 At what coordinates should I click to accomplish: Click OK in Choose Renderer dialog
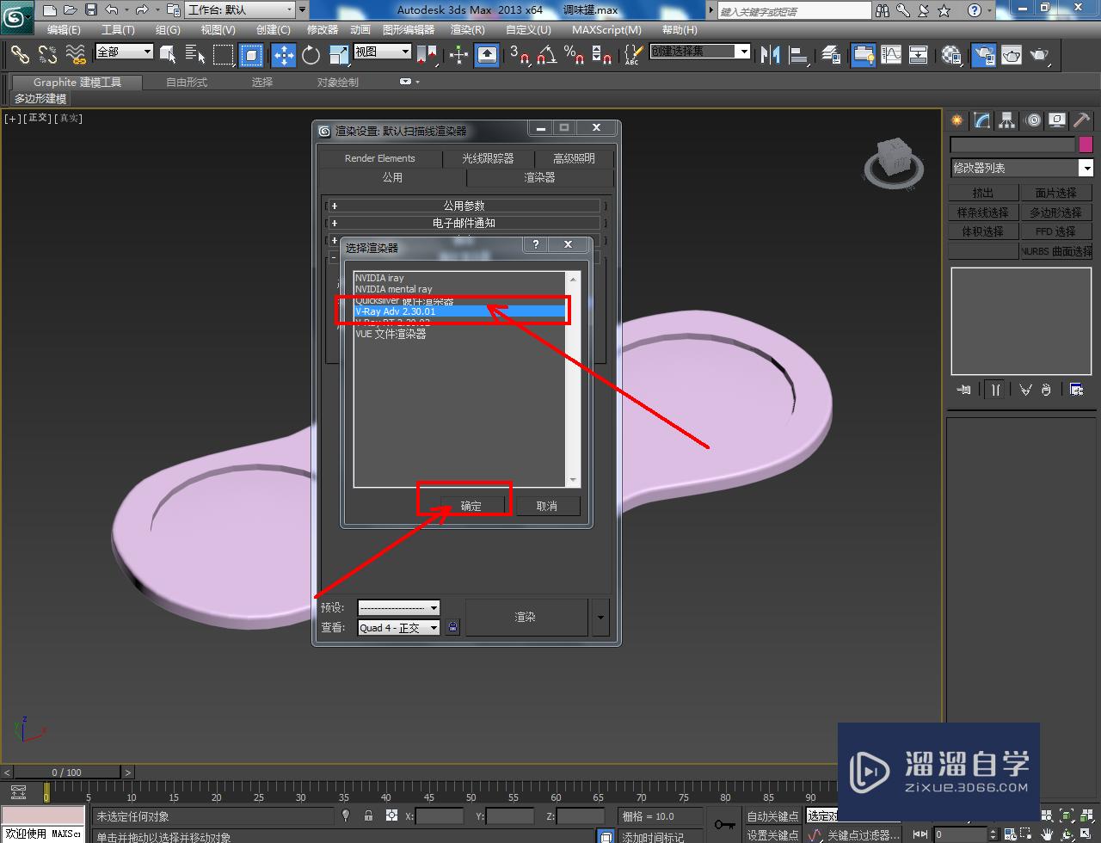[x=471, y=506]
